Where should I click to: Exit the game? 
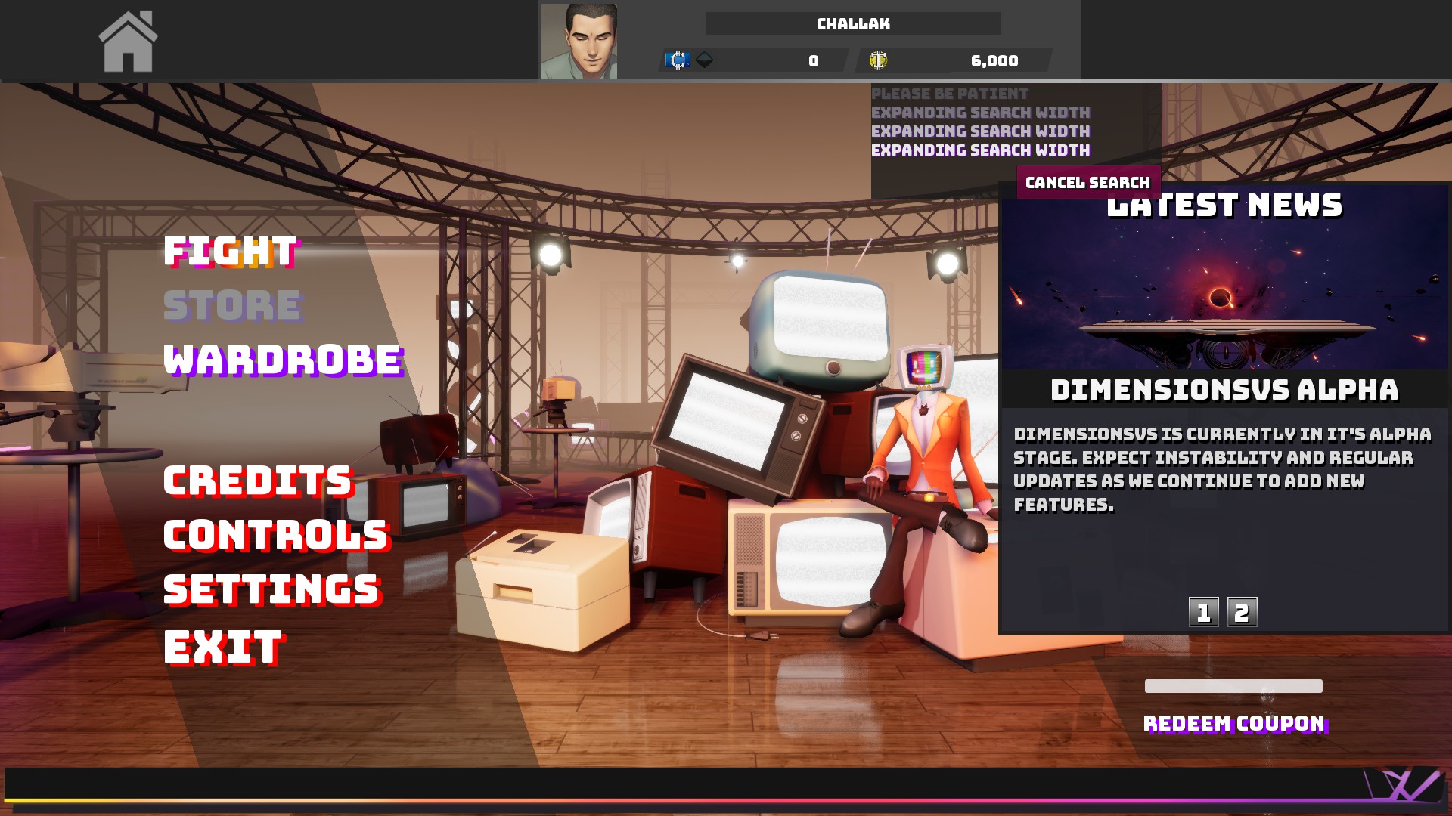[x=223, y=648]
